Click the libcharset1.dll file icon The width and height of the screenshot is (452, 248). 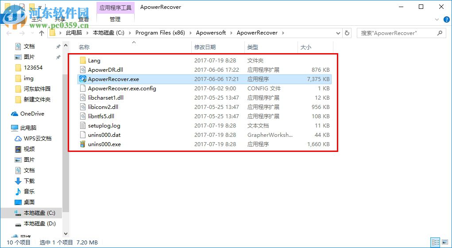[x=83, y=97]
